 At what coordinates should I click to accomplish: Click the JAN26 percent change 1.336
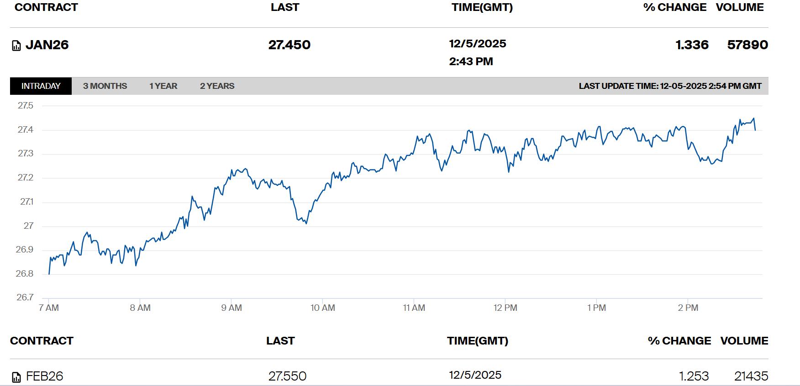[692, 45]
